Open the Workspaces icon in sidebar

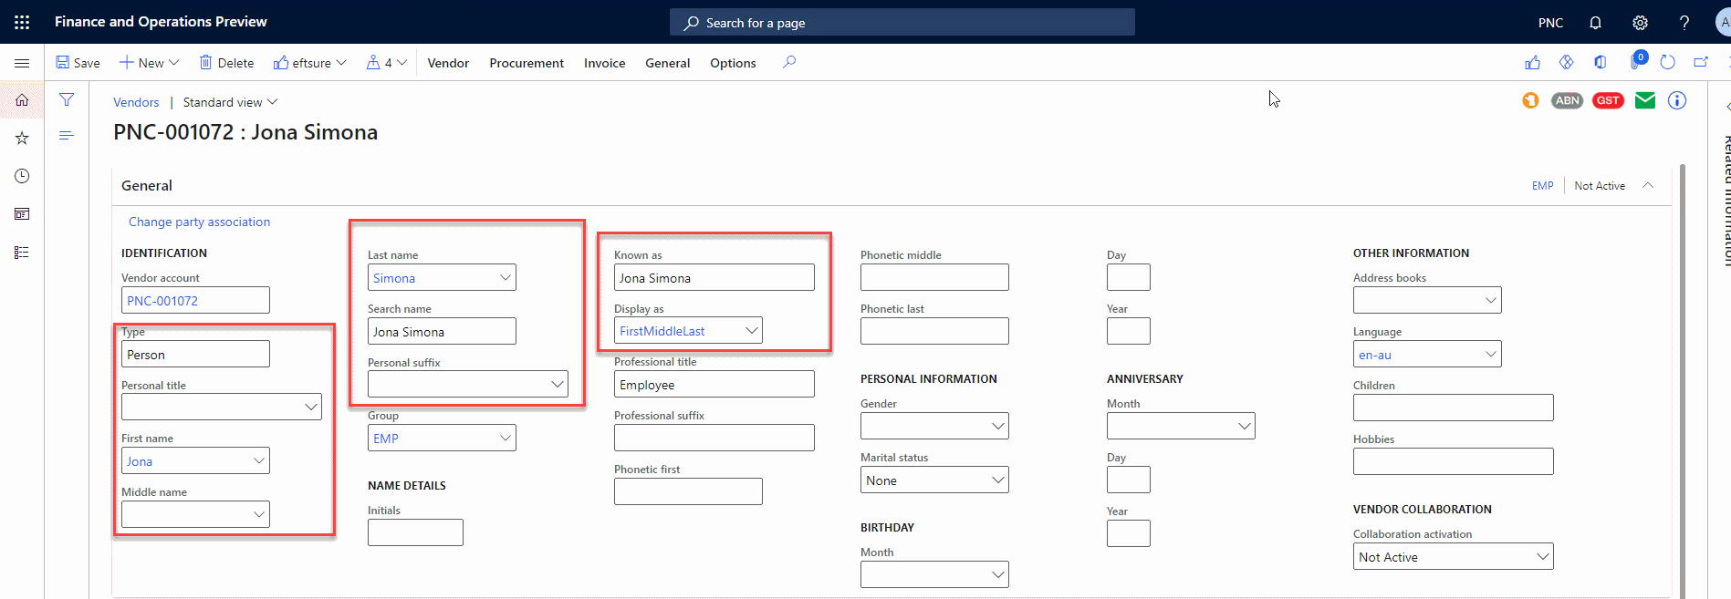point(22,214)
